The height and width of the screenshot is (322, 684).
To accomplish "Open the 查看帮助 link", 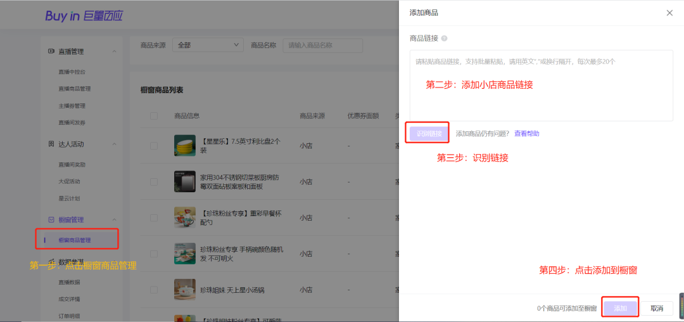I will pos(526,134).
